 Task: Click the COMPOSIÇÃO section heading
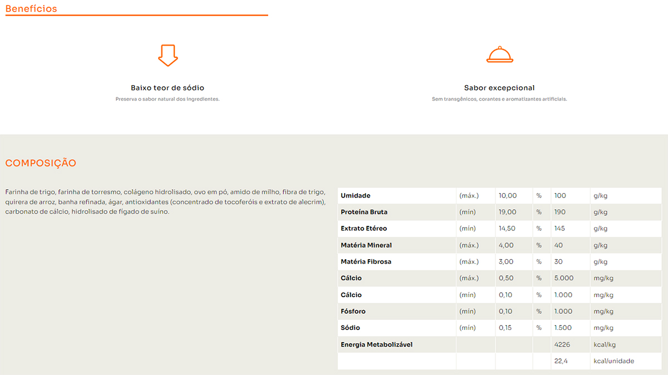point(41,163)
